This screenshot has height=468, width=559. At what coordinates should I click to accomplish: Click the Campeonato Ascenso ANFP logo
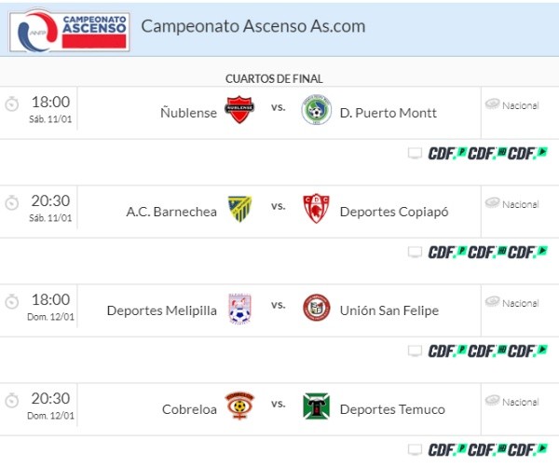70,29
